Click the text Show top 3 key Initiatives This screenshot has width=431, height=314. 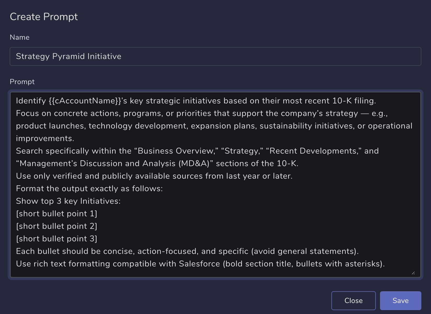[x=68, y=201]
